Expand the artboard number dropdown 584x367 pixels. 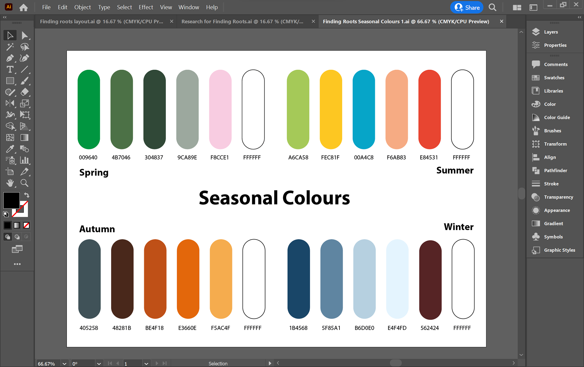[x=146, y=364]
